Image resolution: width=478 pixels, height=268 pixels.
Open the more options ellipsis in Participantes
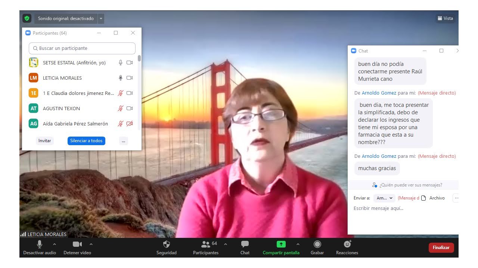click(x=124, y=141)
